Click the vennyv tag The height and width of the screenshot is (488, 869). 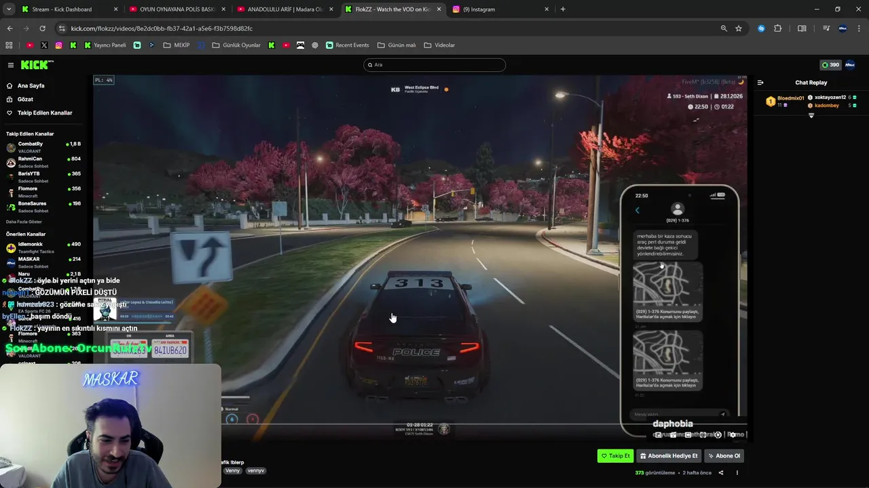pos(255,470)
